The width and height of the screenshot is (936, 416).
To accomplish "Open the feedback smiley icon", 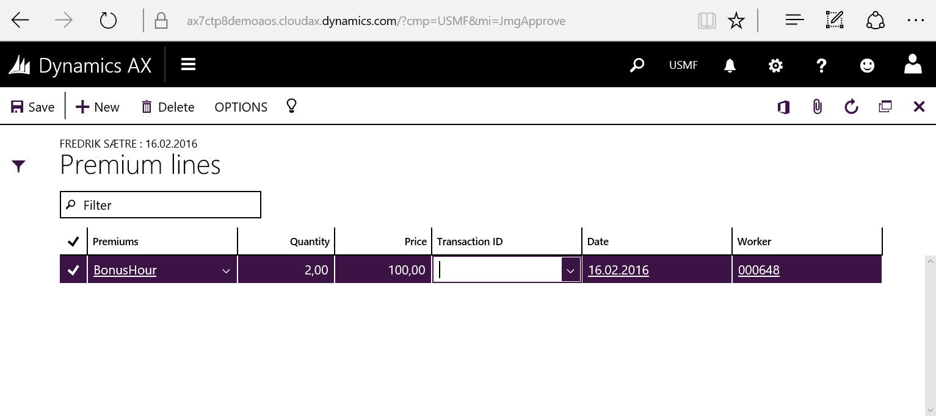I will pos(867,65).
